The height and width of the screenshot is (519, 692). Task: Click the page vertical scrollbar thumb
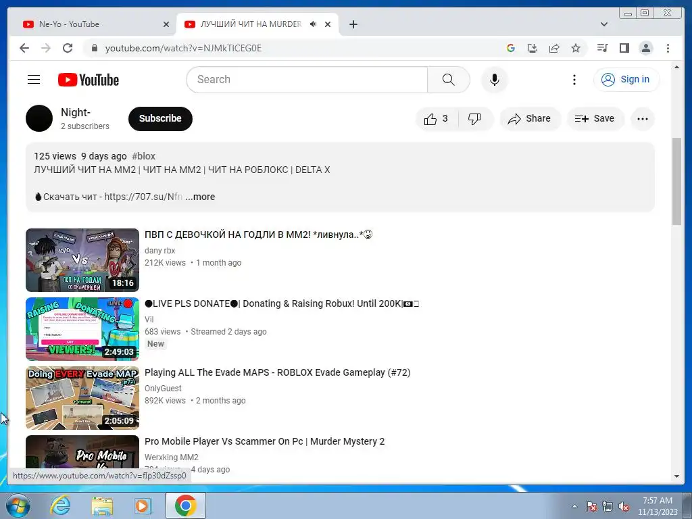pyautogui.click(x=676, y=181)
